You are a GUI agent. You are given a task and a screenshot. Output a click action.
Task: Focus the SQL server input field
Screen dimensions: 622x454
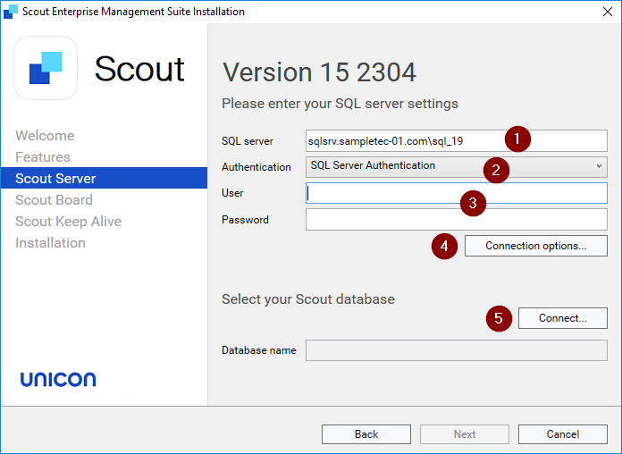pyautogui.click(x=402, y=140)
